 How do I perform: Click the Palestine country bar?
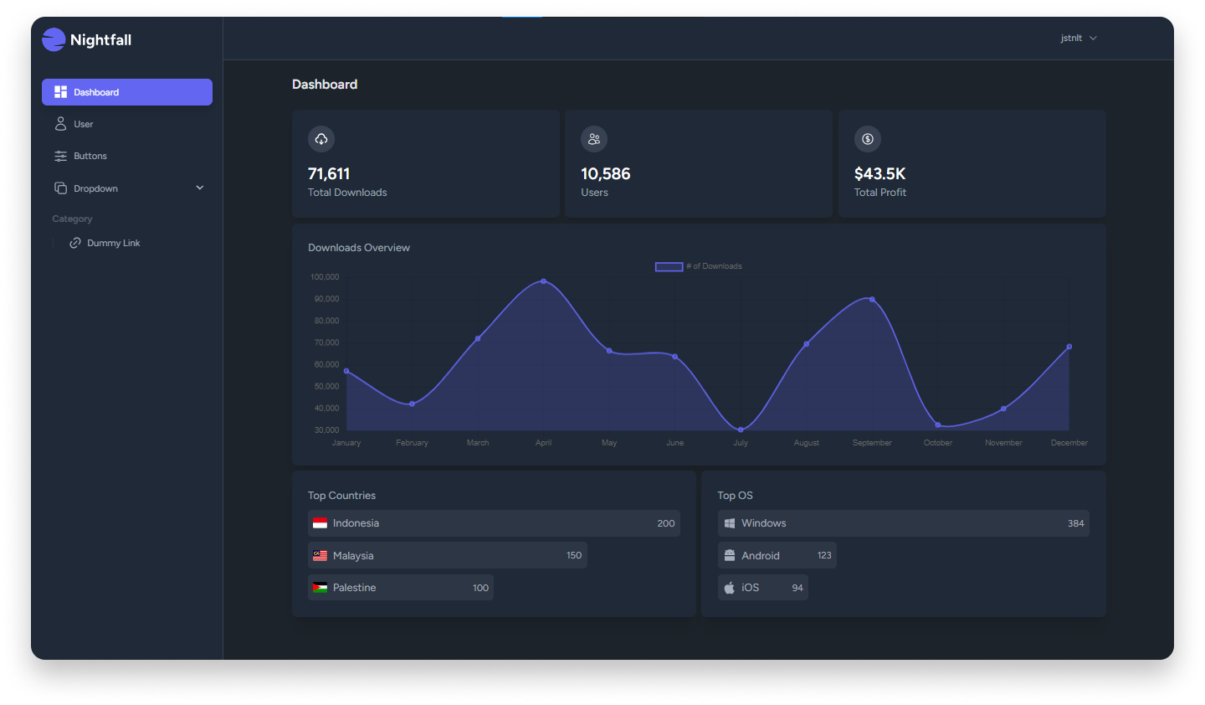point(401,588)
